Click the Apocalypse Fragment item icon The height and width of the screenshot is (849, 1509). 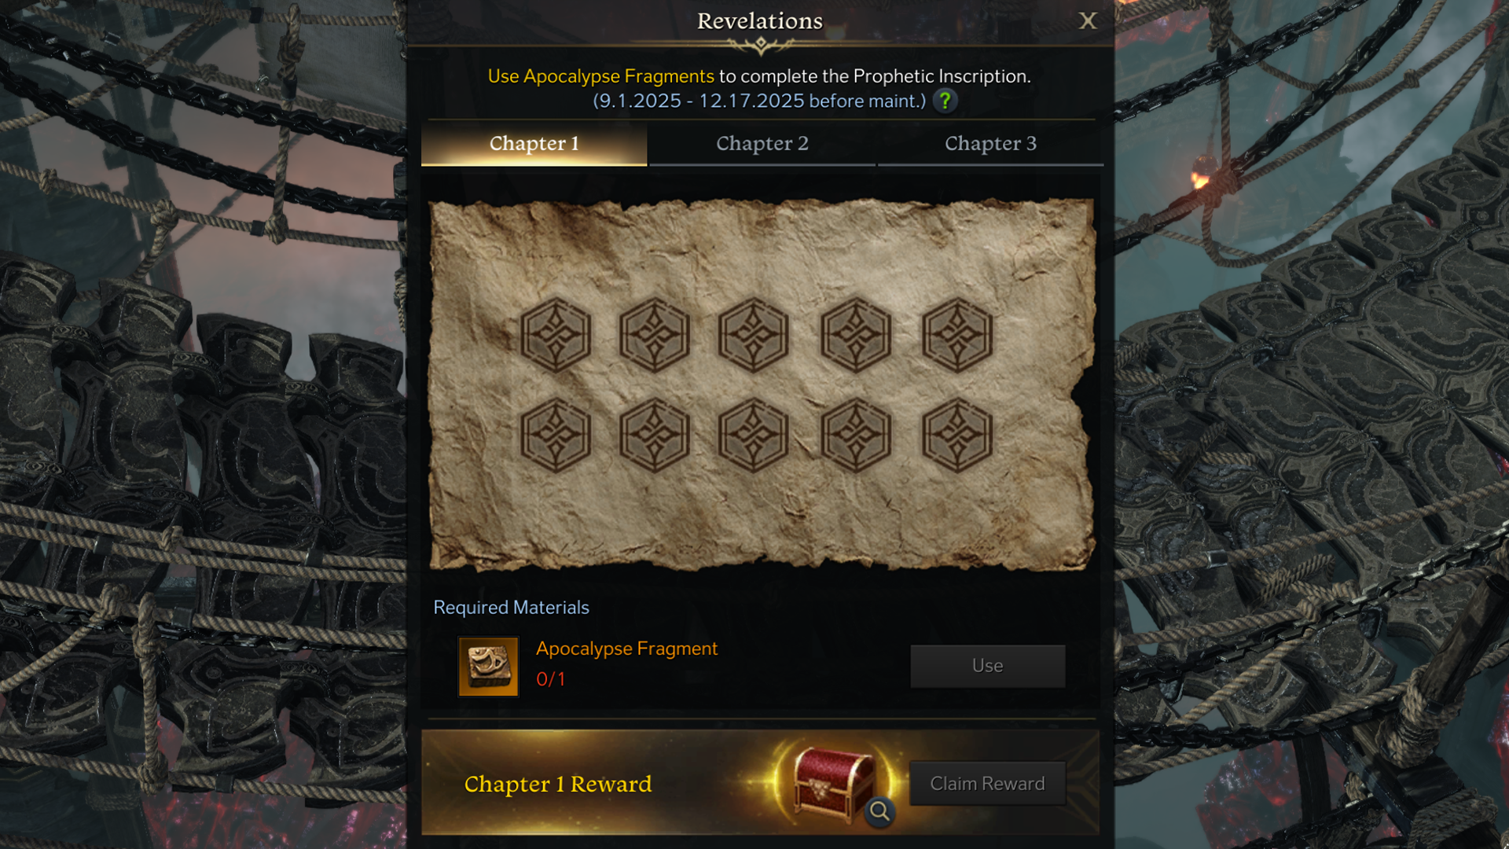(488, 667)
